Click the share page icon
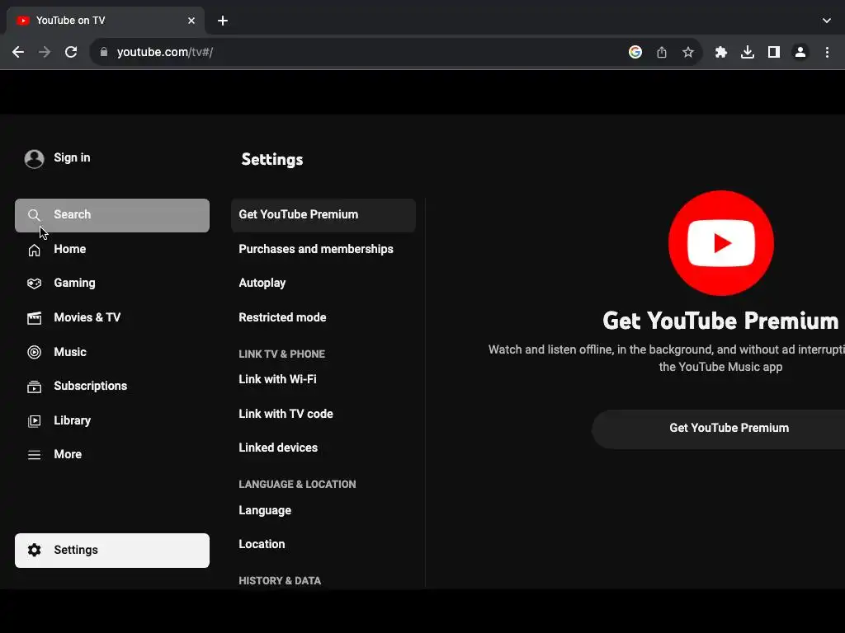Screen dimensions: 845x633 (x=661, y=52)
